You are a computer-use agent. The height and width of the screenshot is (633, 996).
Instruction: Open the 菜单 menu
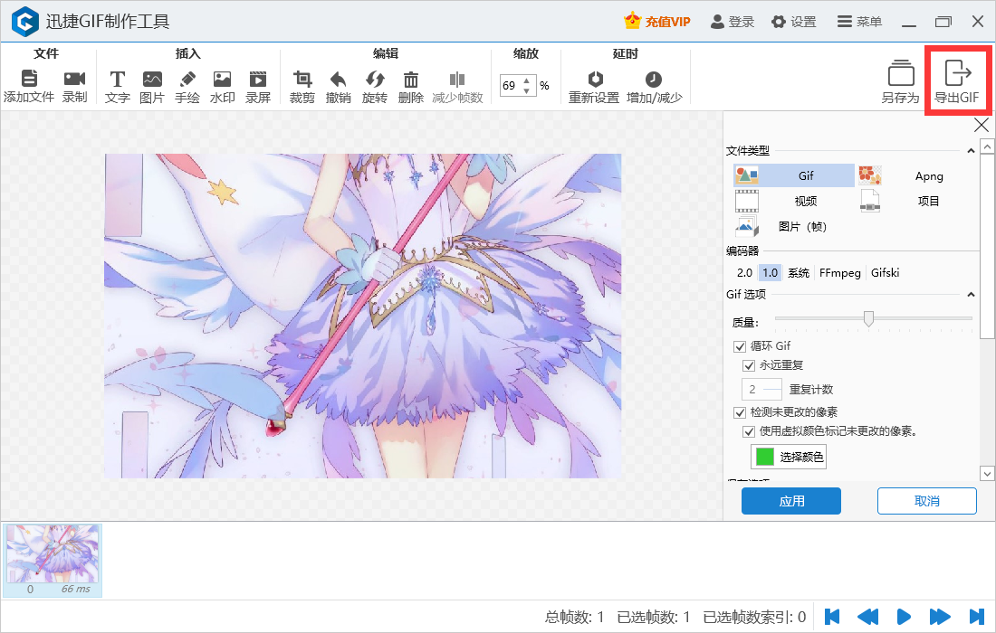coord(859,22)
